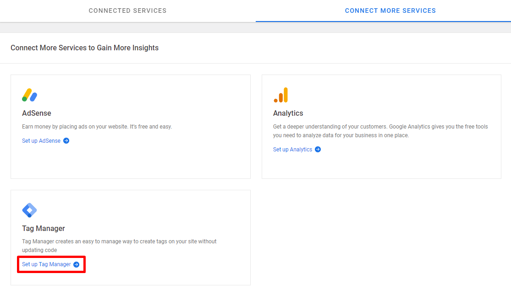Image resolution: width=511 pixels, height=295 pixels.
Task: Click the Tag Manager card title
Action: [44, 228]
